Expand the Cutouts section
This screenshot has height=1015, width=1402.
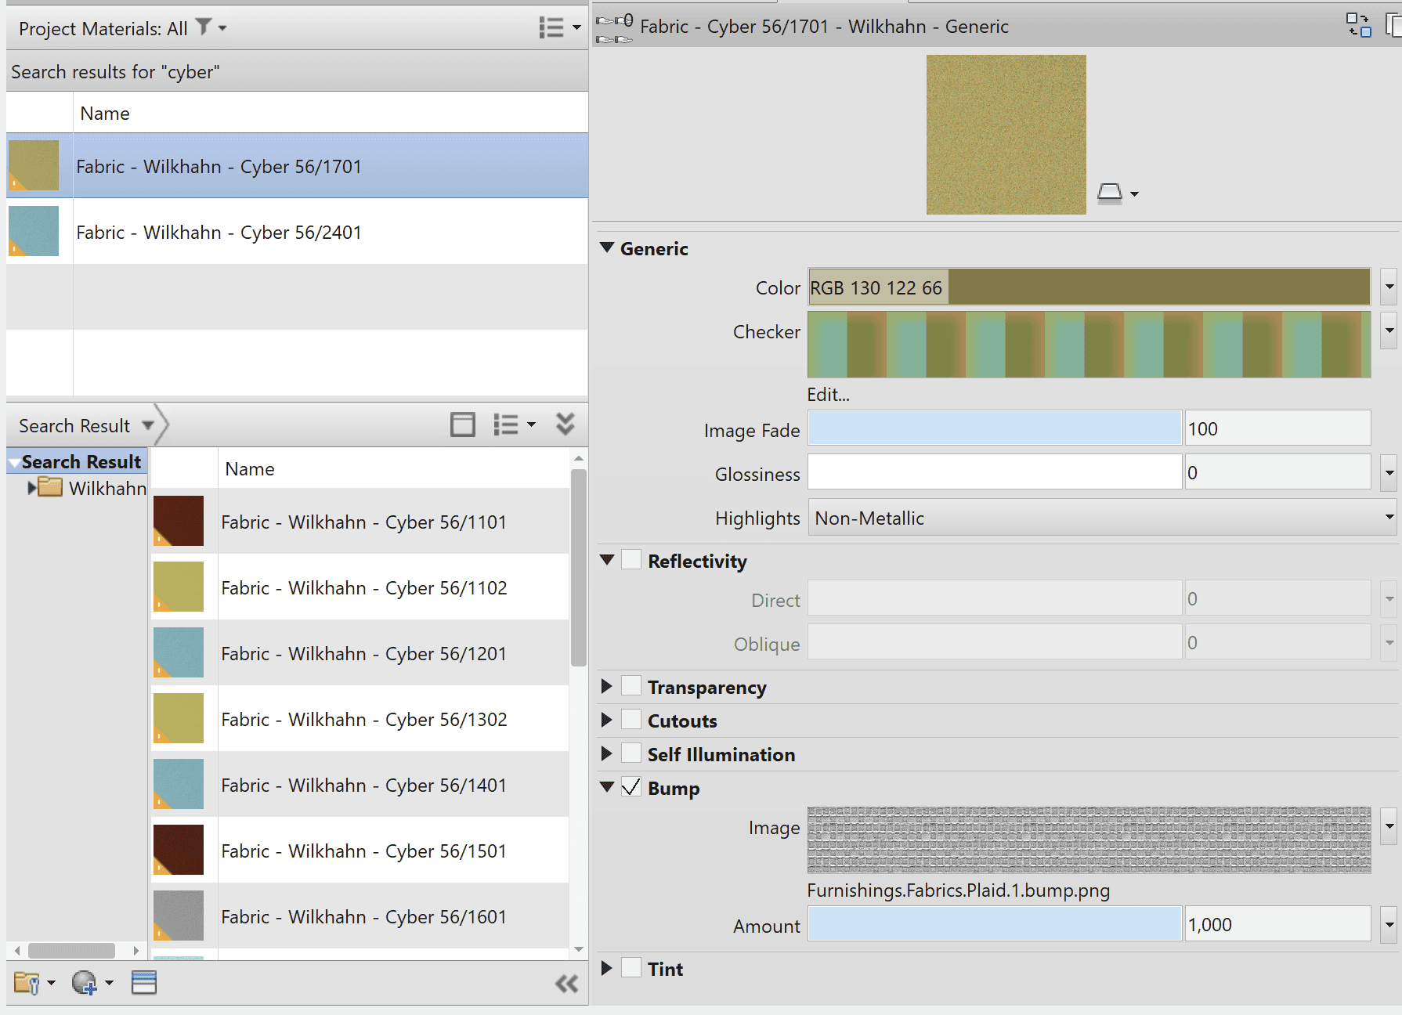606,720
